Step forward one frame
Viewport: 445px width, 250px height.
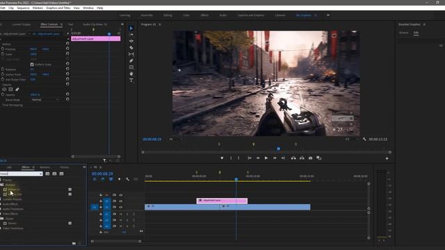[x=275, y=158]
